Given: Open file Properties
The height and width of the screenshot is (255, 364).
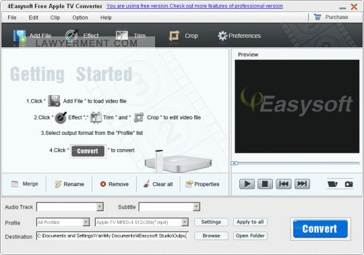Looking at the screenshot, I should tap(202, 184).
